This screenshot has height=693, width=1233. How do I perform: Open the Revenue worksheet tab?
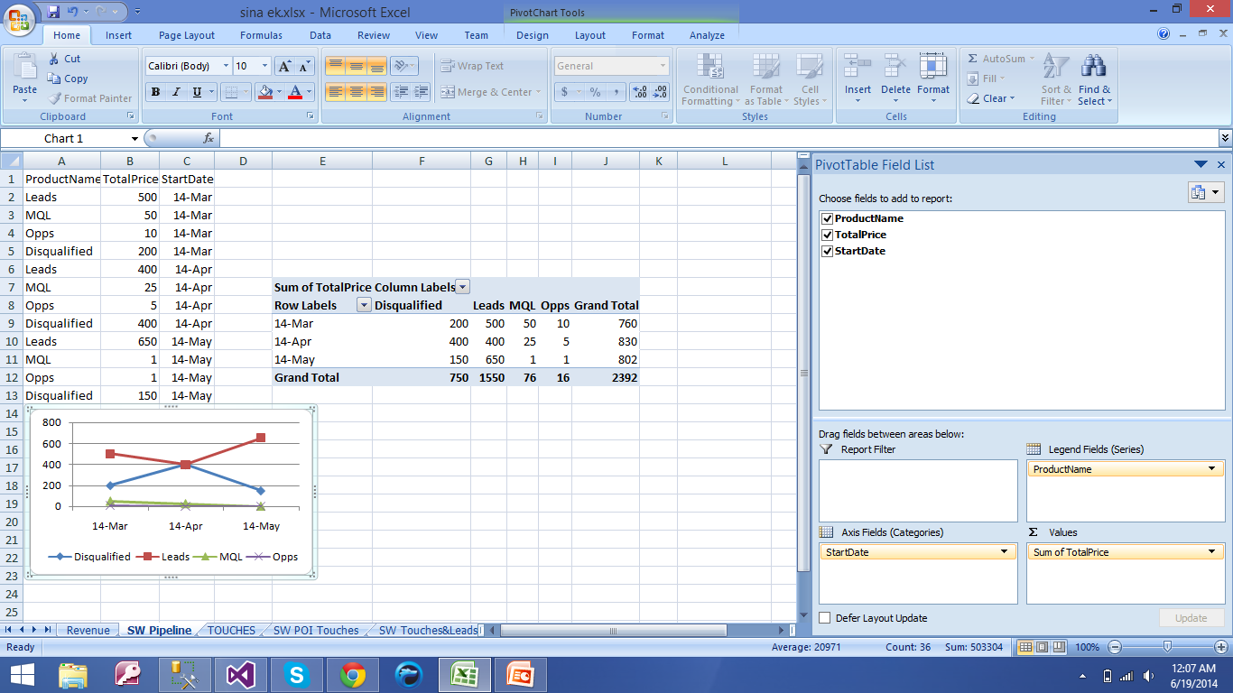coord(88,630)
